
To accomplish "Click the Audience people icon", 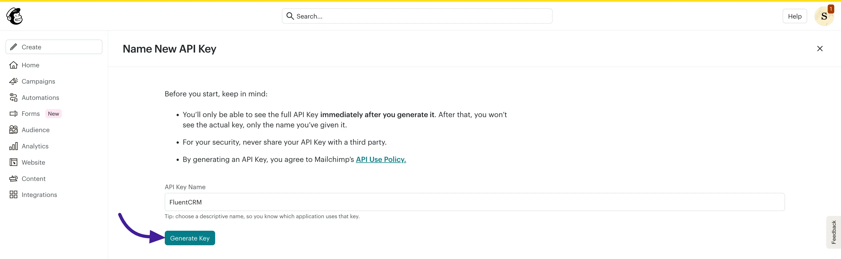I will point(13,130).
